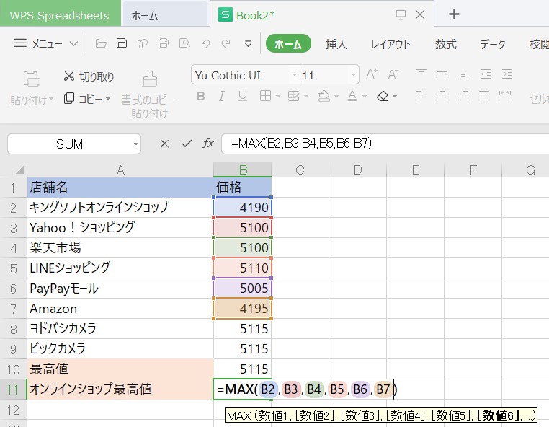Expand the コピー dropdown arrow
Image resolution: width=549 pixels, height=427 pixels.
pyautogui.click(x=108, y=99)
